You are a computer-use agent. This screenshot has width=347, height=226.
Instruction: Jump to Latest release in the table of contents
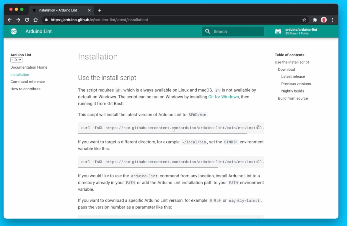293,77
